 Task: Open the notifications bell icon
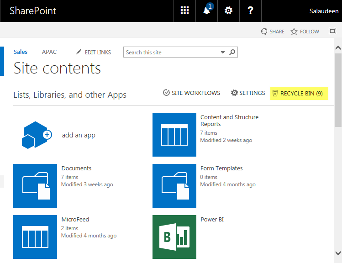206,11
